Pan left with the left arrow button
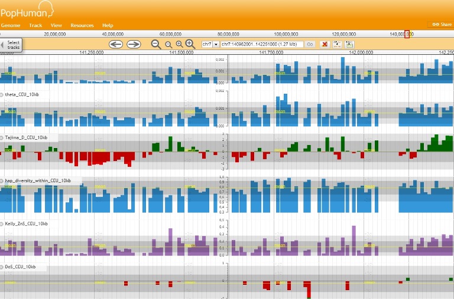The height and width of the screenshot is (299, 454). (x=116, y=44)
